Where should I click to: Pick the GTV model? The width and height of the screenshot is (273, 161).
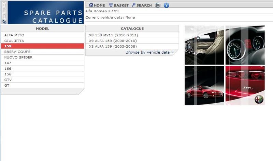coord(8,80)
